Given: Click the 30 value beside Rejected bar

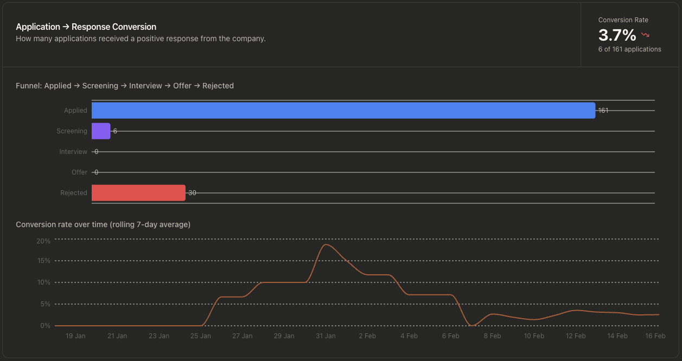Looking at the screenshot, I should (x=192, y=193).
